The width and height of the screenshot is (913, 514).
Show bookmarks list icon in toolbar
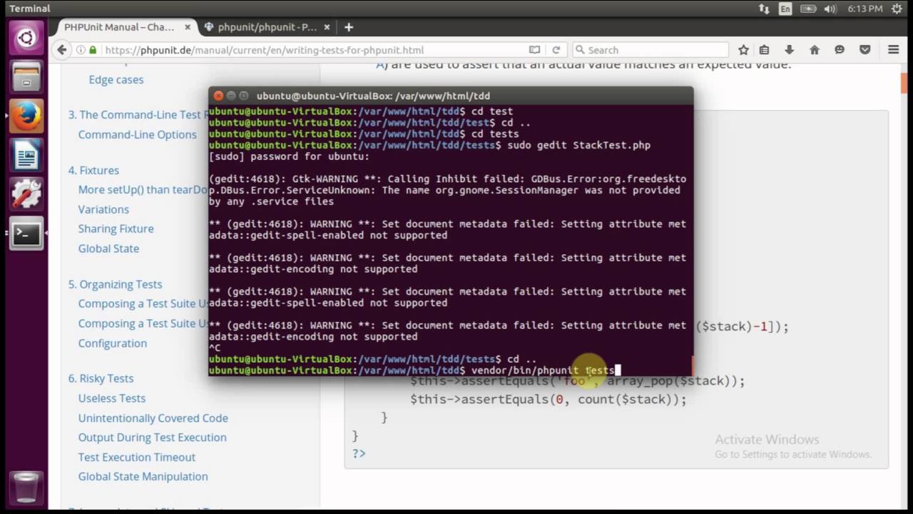point(764,50)
